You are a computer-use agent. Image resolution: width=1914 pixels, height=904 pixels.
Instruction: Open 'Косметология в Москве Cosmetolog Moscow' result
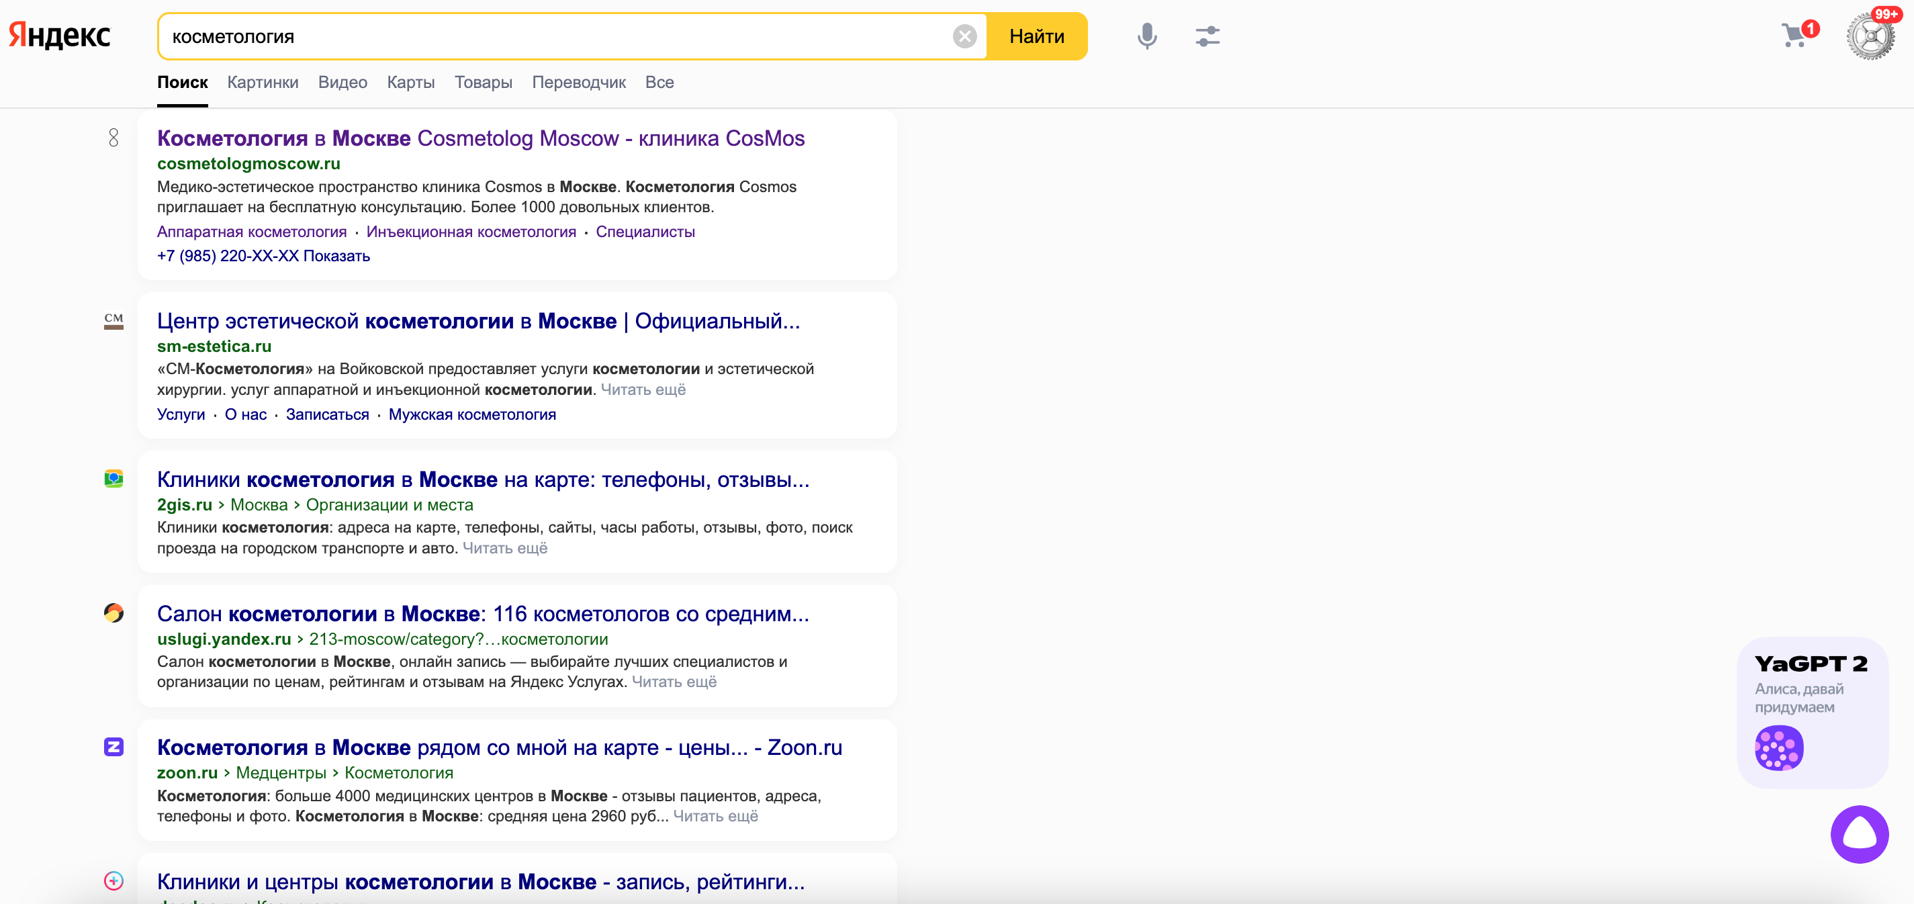[x=481, y=138]
